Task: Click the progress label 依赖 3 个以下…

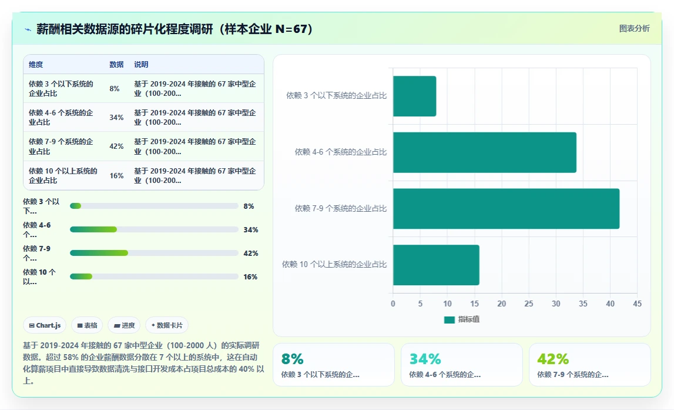Action: coord(41,206)
